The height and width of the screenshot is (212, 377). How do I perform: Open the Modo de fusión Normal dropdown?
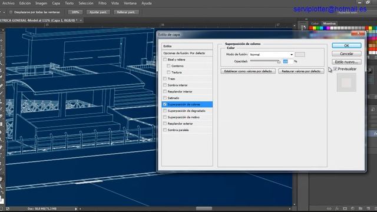(x=272, y=55)
